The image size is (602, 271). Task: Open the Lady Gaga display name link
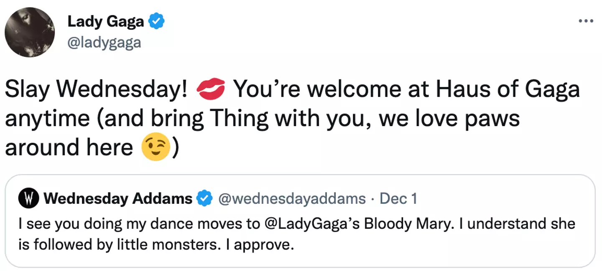105,23
